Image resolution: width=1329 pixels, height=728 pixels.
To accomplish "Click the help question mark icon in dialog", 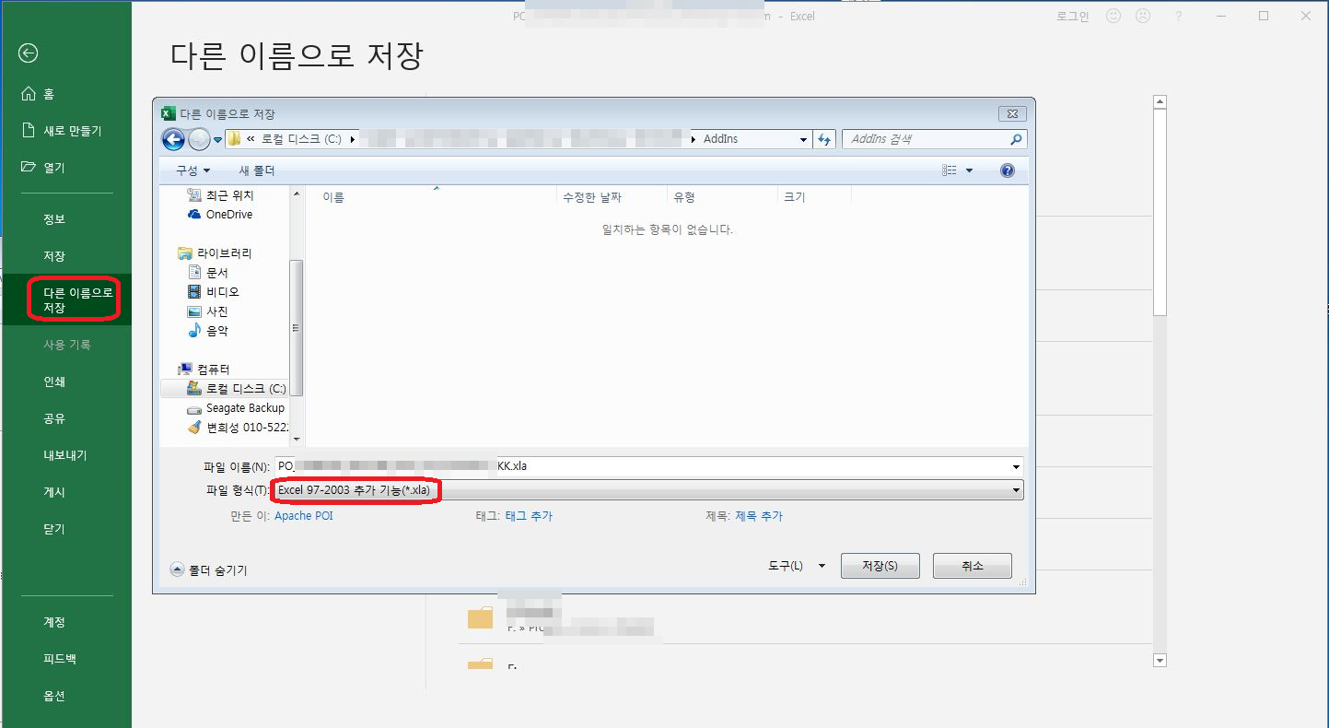I will (x=1007, y=170).
